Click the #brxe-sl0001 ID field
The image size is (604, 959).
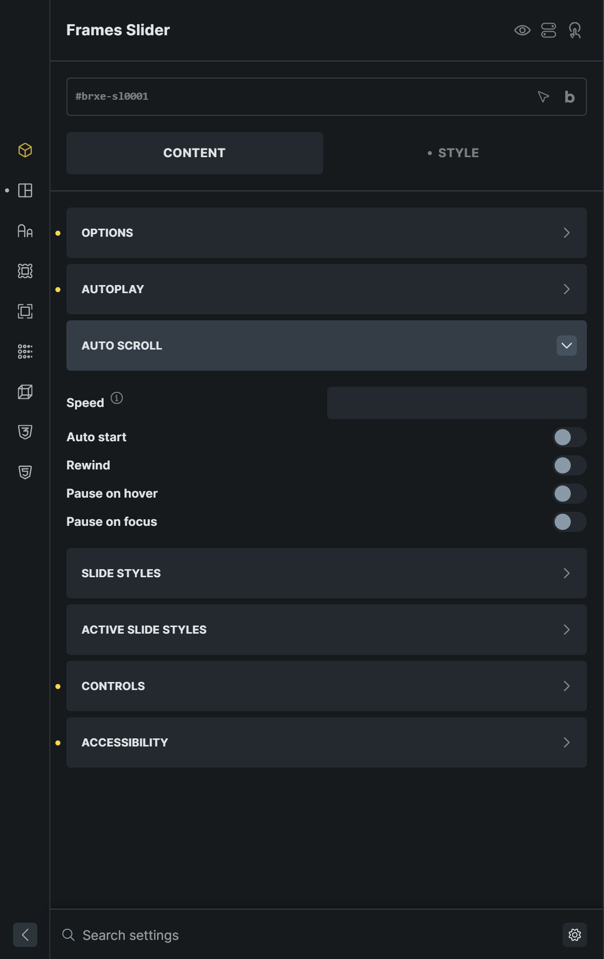click(x=327, y=97)
